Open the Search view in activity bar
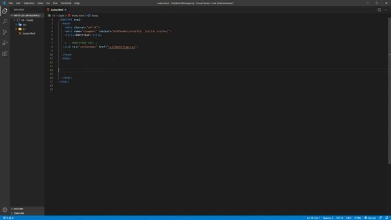Image resolution: width=391 pixels, height=220 pixels. click(x=5, y=21)
